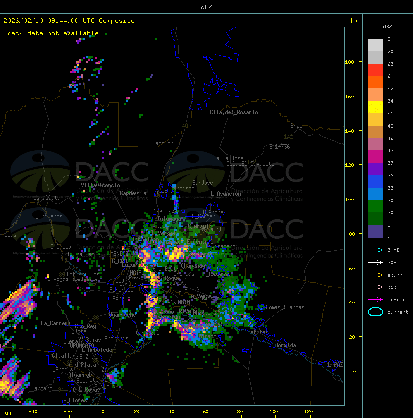
Task: Click the 'Track data not available' message
Action: (51, 33)
